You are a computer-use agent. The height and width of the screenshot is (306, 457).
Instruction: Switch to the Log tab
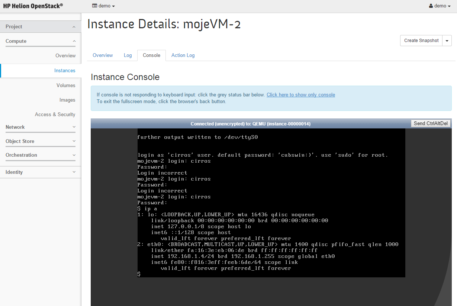tap(128, 55)
